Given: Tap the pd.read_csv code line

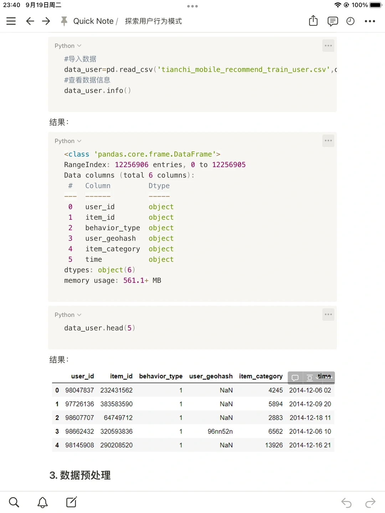Looking at the screenshot, I should pyautogui.click(x=200, y=69).
